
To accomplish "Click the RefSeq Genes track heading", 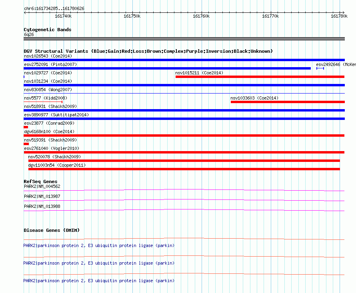I will [40, 181].
